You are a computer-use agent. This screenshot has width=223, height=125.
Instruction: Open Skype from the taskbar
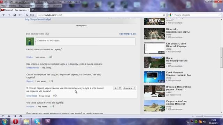[x=37, y=122]
